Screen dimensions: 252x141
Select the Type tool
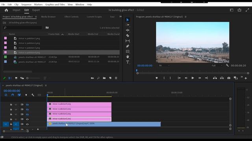point(128,62)
